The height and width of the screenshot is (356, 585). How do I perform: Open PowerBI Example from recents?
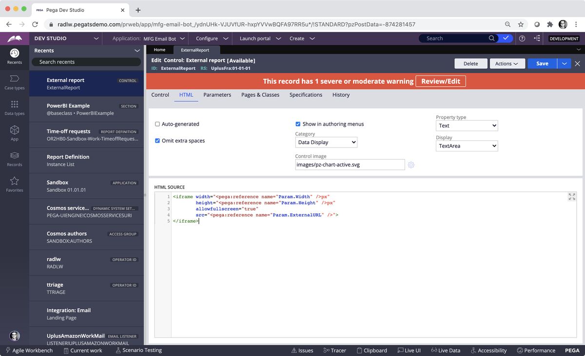tap(87, 109)
